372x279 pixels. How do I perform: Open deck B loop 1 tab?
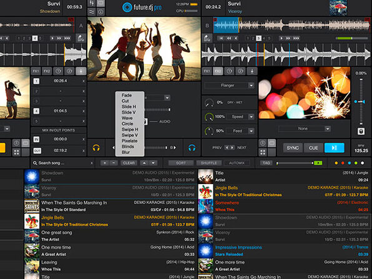pos(229,71)
